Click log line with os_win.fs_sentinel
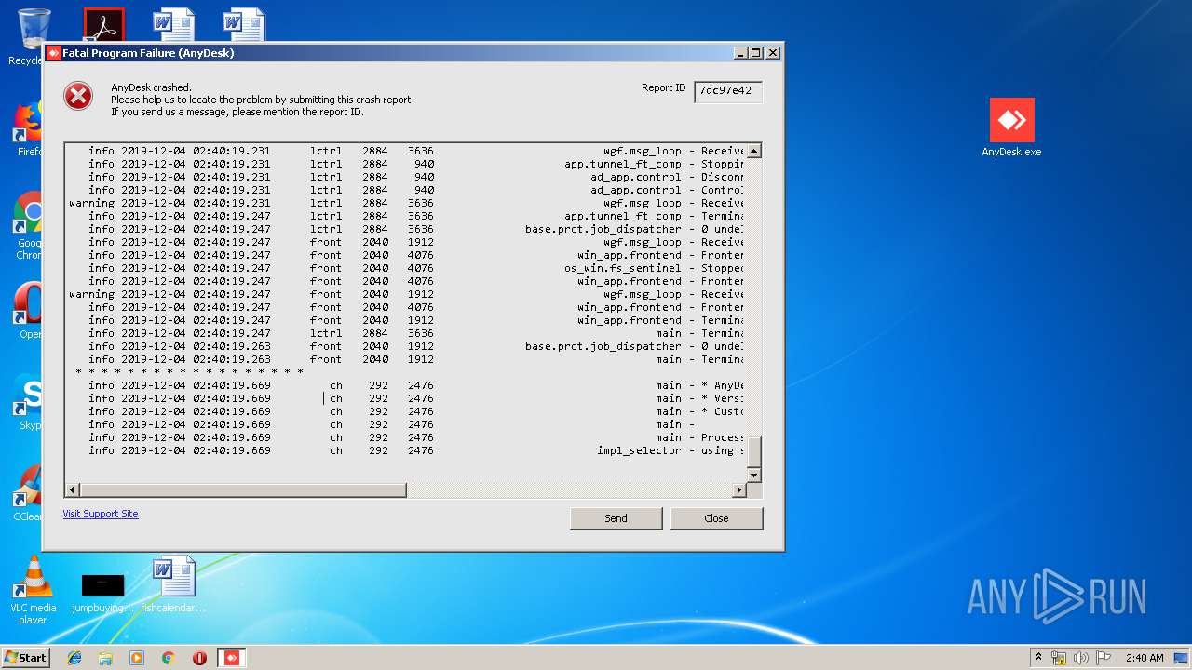1192x670 pixels. (x=406, y=268)
